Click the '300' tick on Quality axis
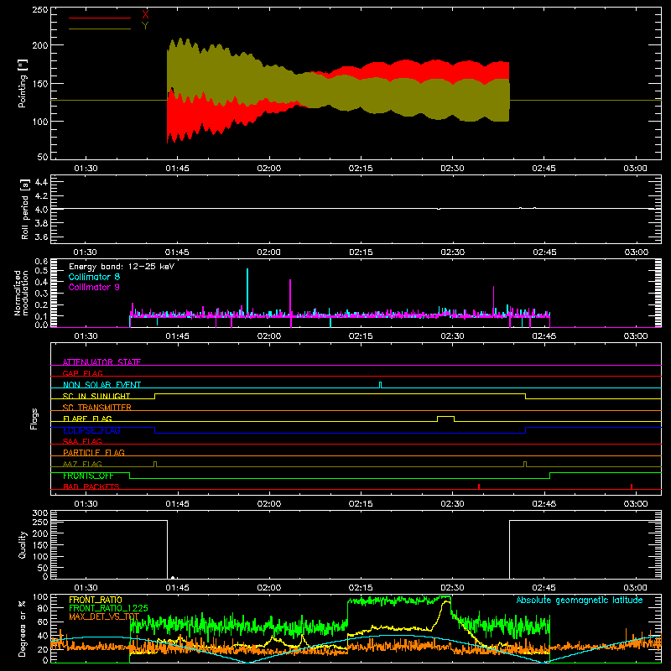671x671 pixels. 39,512
